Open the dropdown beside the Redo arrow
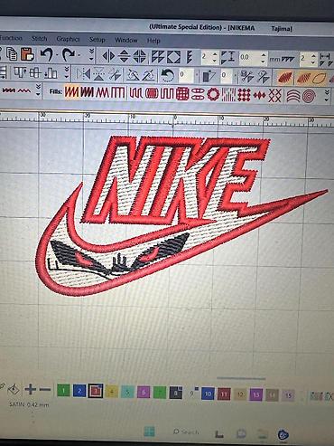Viewport: 334px width, 446px height. coord(79,55)
